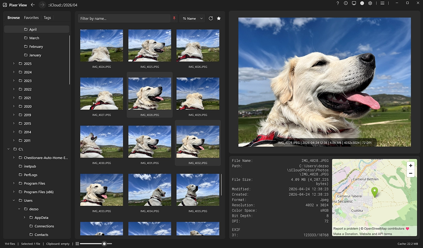Viewport: 423px width, 248px height.
Task: Open settings gear in title bar
Action: click(x=370, y=3)
